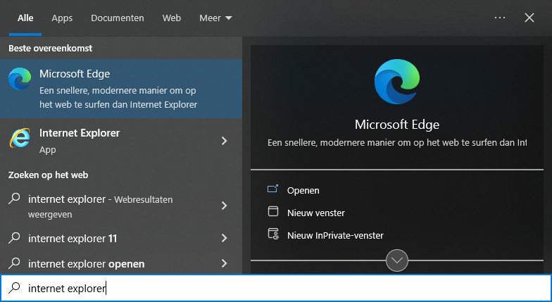The width and height of the screenshot is (552, 302).
Task: Click magnifier icon beside internet explorer openen
Action: coord(14,263)
